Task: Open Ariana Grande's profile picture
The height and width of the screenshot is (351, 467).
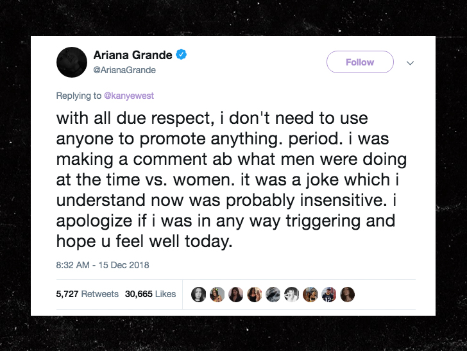Action: tap(72, 62)
